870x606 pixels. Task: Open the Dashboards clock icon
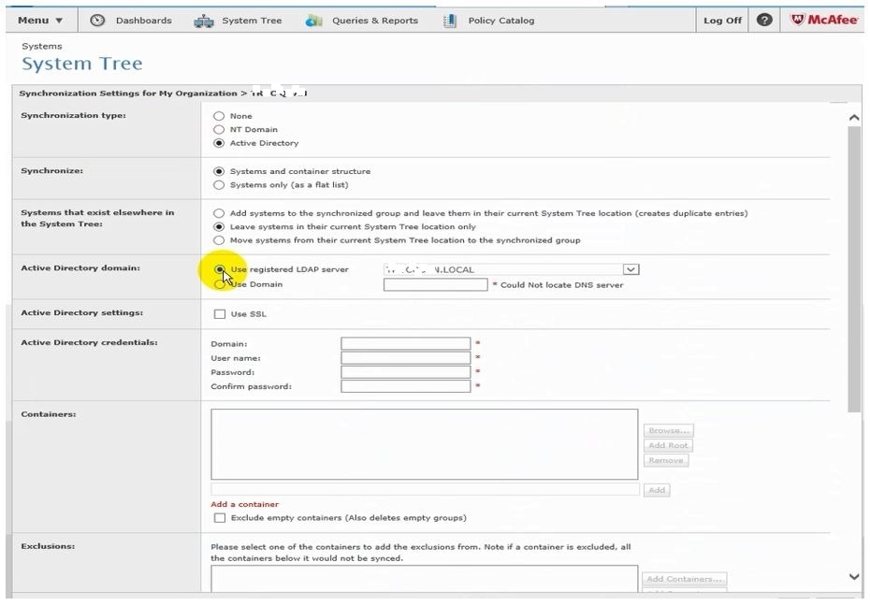(x=97, y=20)
